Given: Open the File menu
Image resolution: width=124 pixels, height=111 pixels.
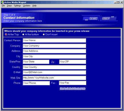Looking at the screenshot, I should coord(3,6).
